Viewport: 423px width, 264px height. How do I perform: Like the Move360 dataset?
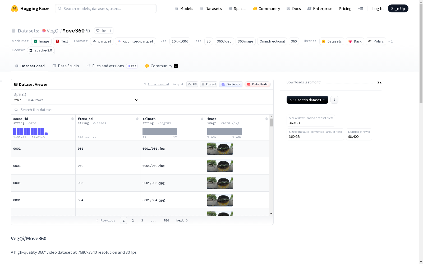(x=101, y=31)
